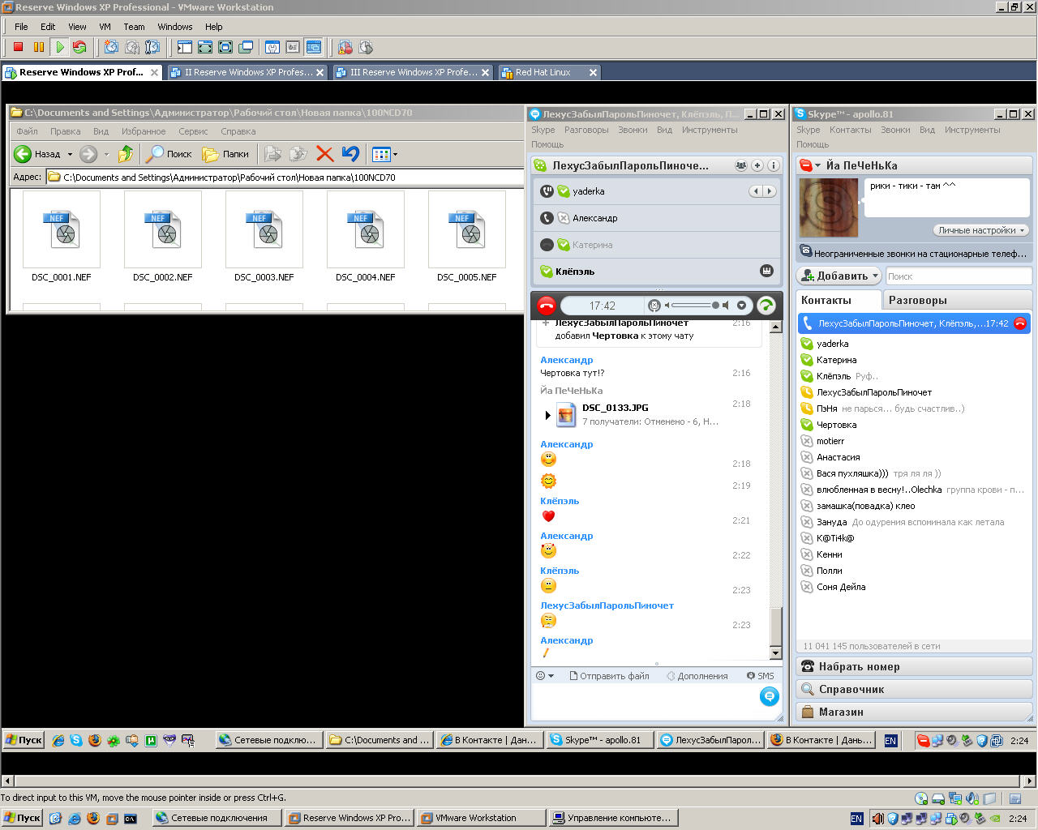Open the group participants icon in conversation header

[741, 165]
